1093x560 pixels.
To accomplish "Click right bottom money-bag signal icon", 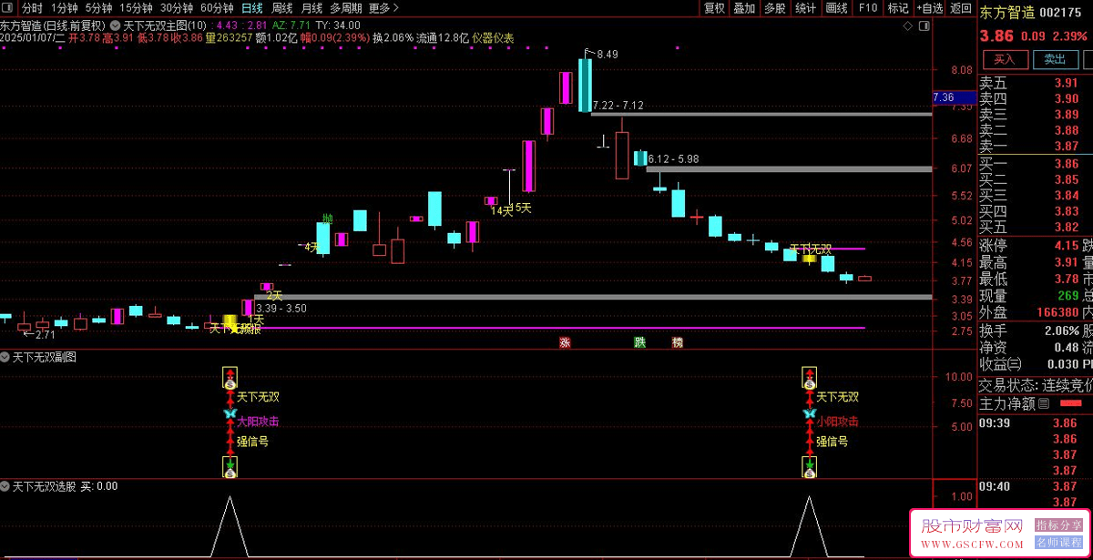I will point(809,468).
